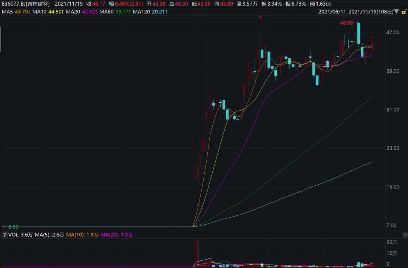The width and height of the screenshot is (408, 268).
Task: Select the MA120 20.21 indicator label
Action: coord(150,12)
